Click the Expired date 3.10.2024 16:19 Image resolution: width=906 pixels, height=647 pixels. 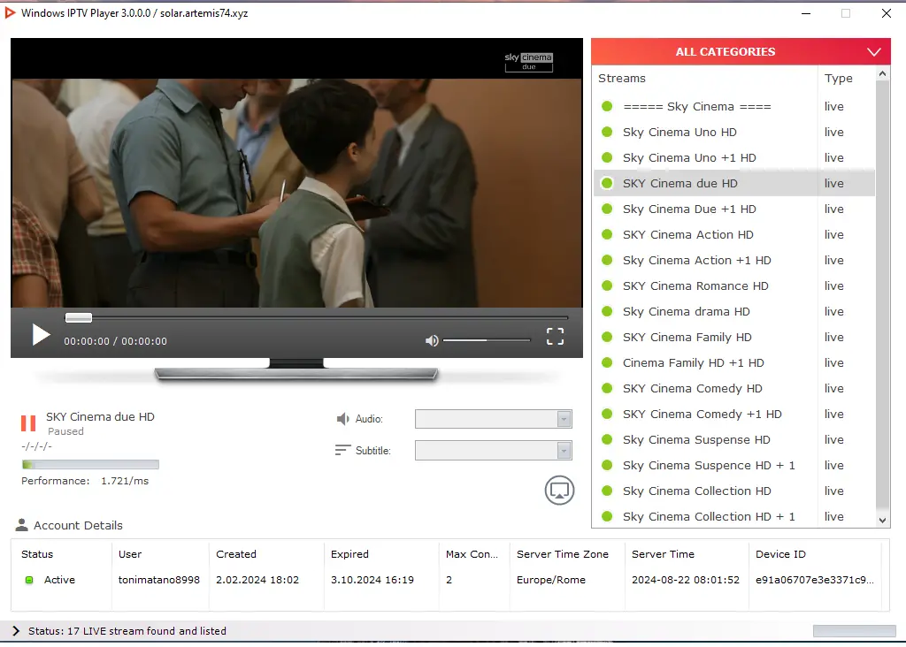tap(372, 580)
